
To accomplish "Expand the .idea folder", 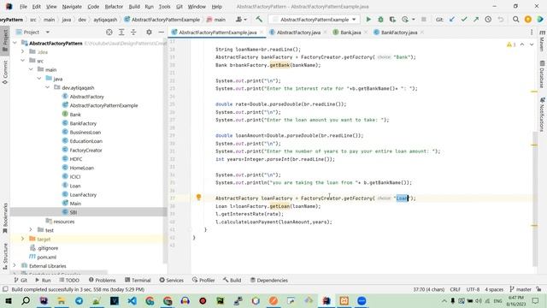I will pyautogui.click(x=23, y=51).
